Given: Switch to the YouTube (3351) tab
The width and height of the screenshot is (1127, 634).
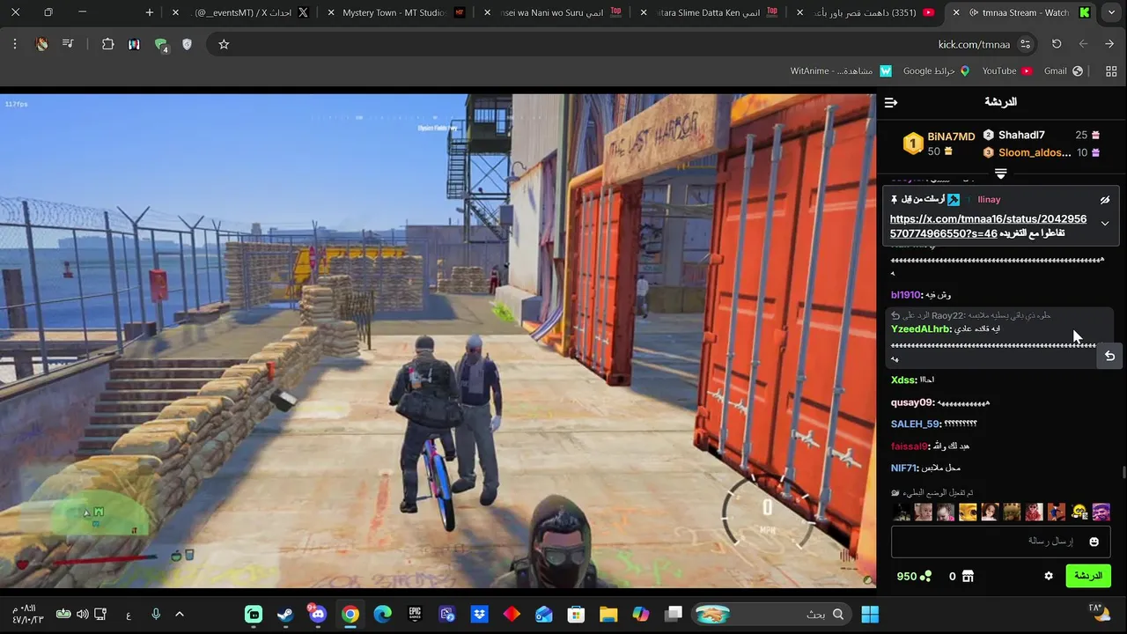Looking at the screenshot, I should (x=867, y=12).
